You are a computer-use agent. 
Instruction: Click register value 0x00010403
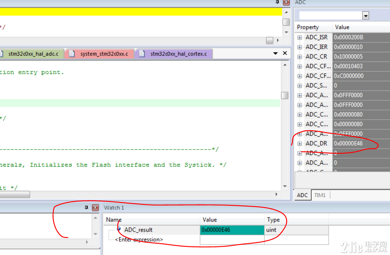(x=348, y=66)
